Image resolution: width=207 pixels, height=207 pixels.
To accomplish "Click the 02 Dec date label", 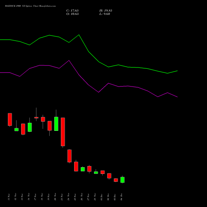I will click(108, 197).
